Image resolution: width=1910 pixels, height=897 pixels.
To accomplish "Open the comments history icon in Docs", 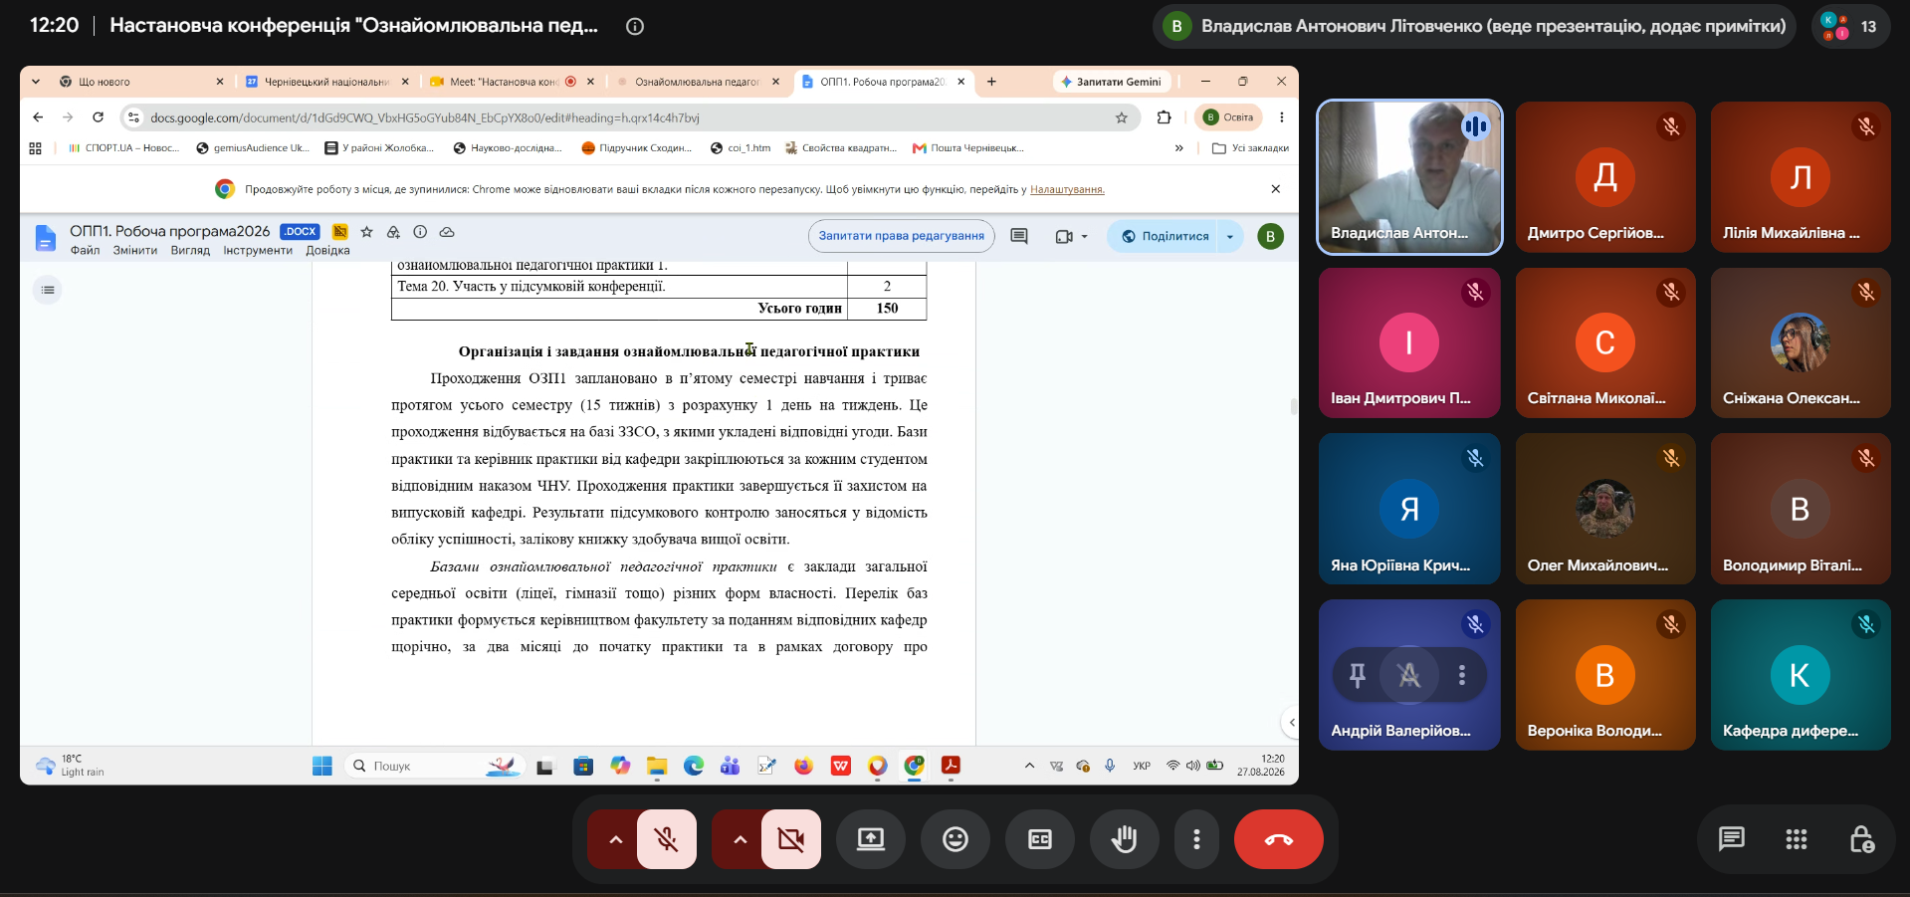I will click(x=1019, y=236).
